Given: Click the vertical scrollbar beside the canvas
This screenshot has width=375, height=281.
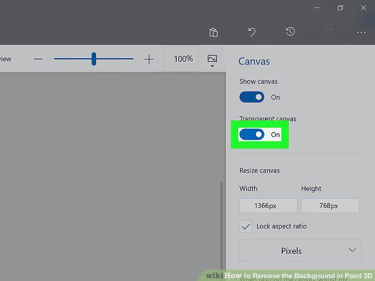Looking at the screenshot, I should pos(221,226).
